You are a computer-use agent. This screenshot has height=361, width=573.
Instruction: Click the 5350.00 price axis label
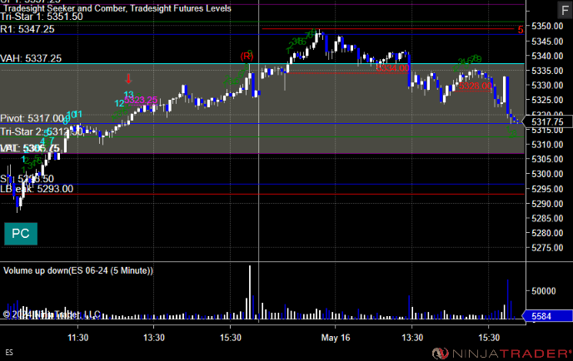[x=547, y=27]
